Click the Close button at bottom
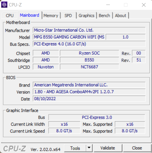 (137, 148)
